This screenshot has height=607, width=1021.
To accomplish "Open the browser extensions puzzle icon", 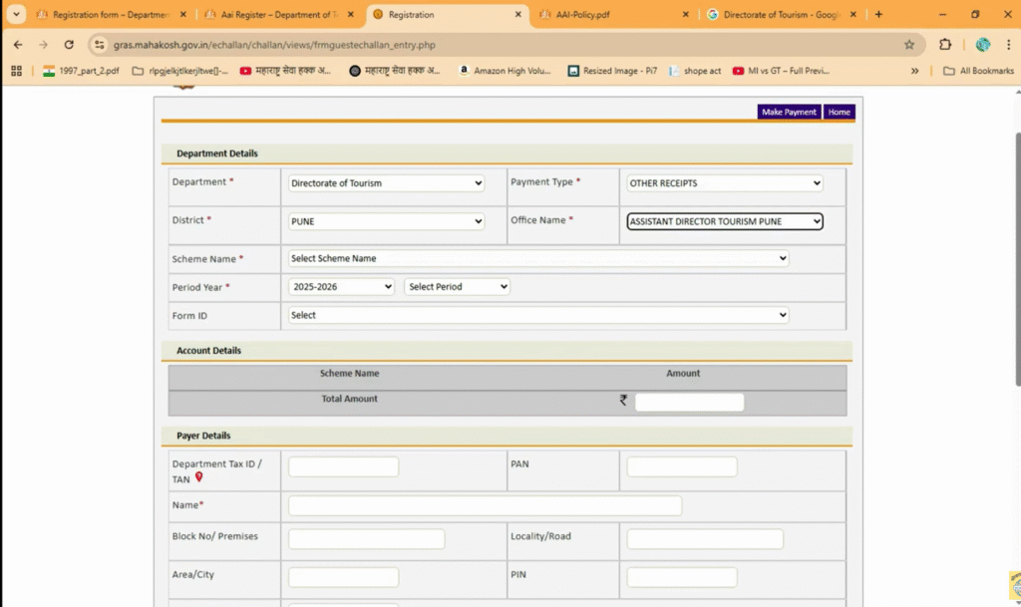I will pos(945,45).
